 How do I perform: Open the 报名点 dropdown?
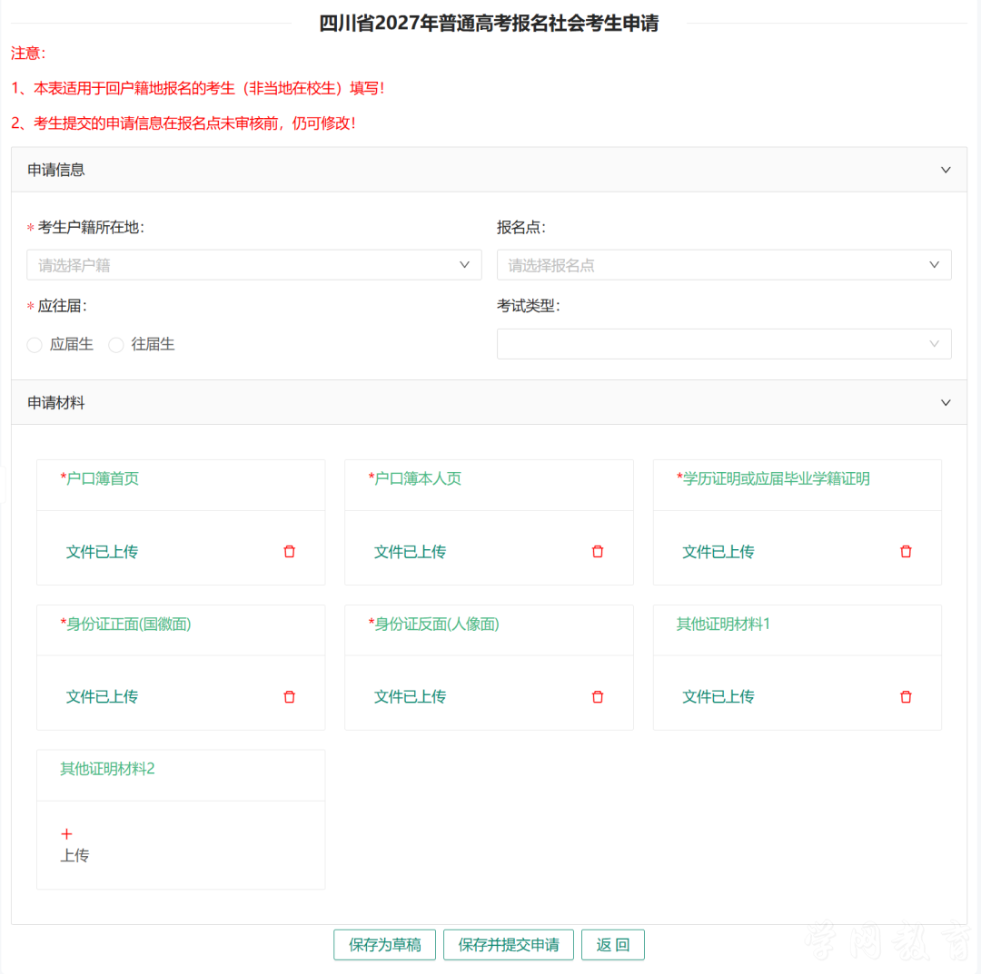point(724,265)
